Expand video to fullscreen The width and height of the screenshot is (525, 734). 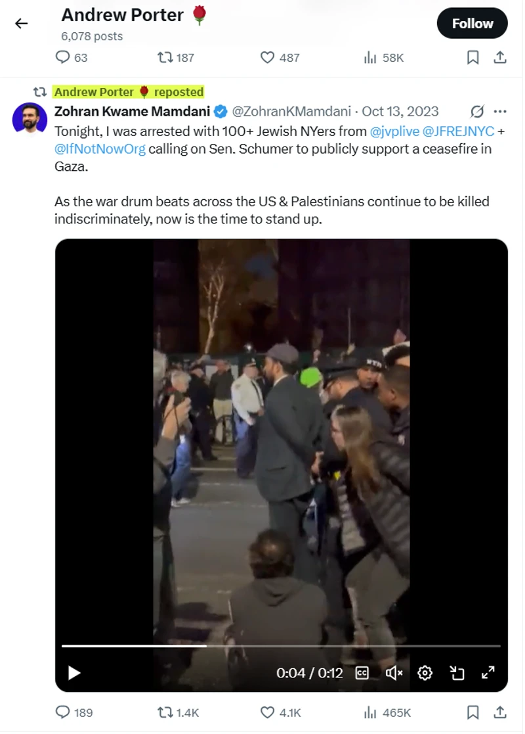488,673
